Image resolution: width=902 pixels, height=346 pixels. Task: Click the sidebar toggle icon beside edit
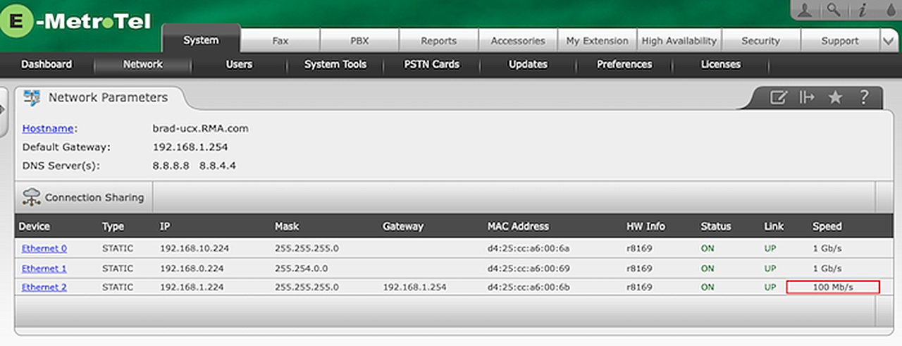click(807, 97)
